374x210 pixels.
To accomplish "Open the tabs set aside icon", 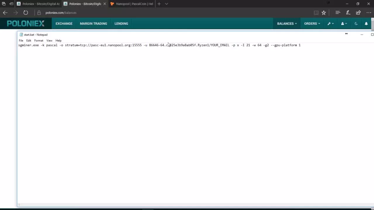I will click(4, 4).
